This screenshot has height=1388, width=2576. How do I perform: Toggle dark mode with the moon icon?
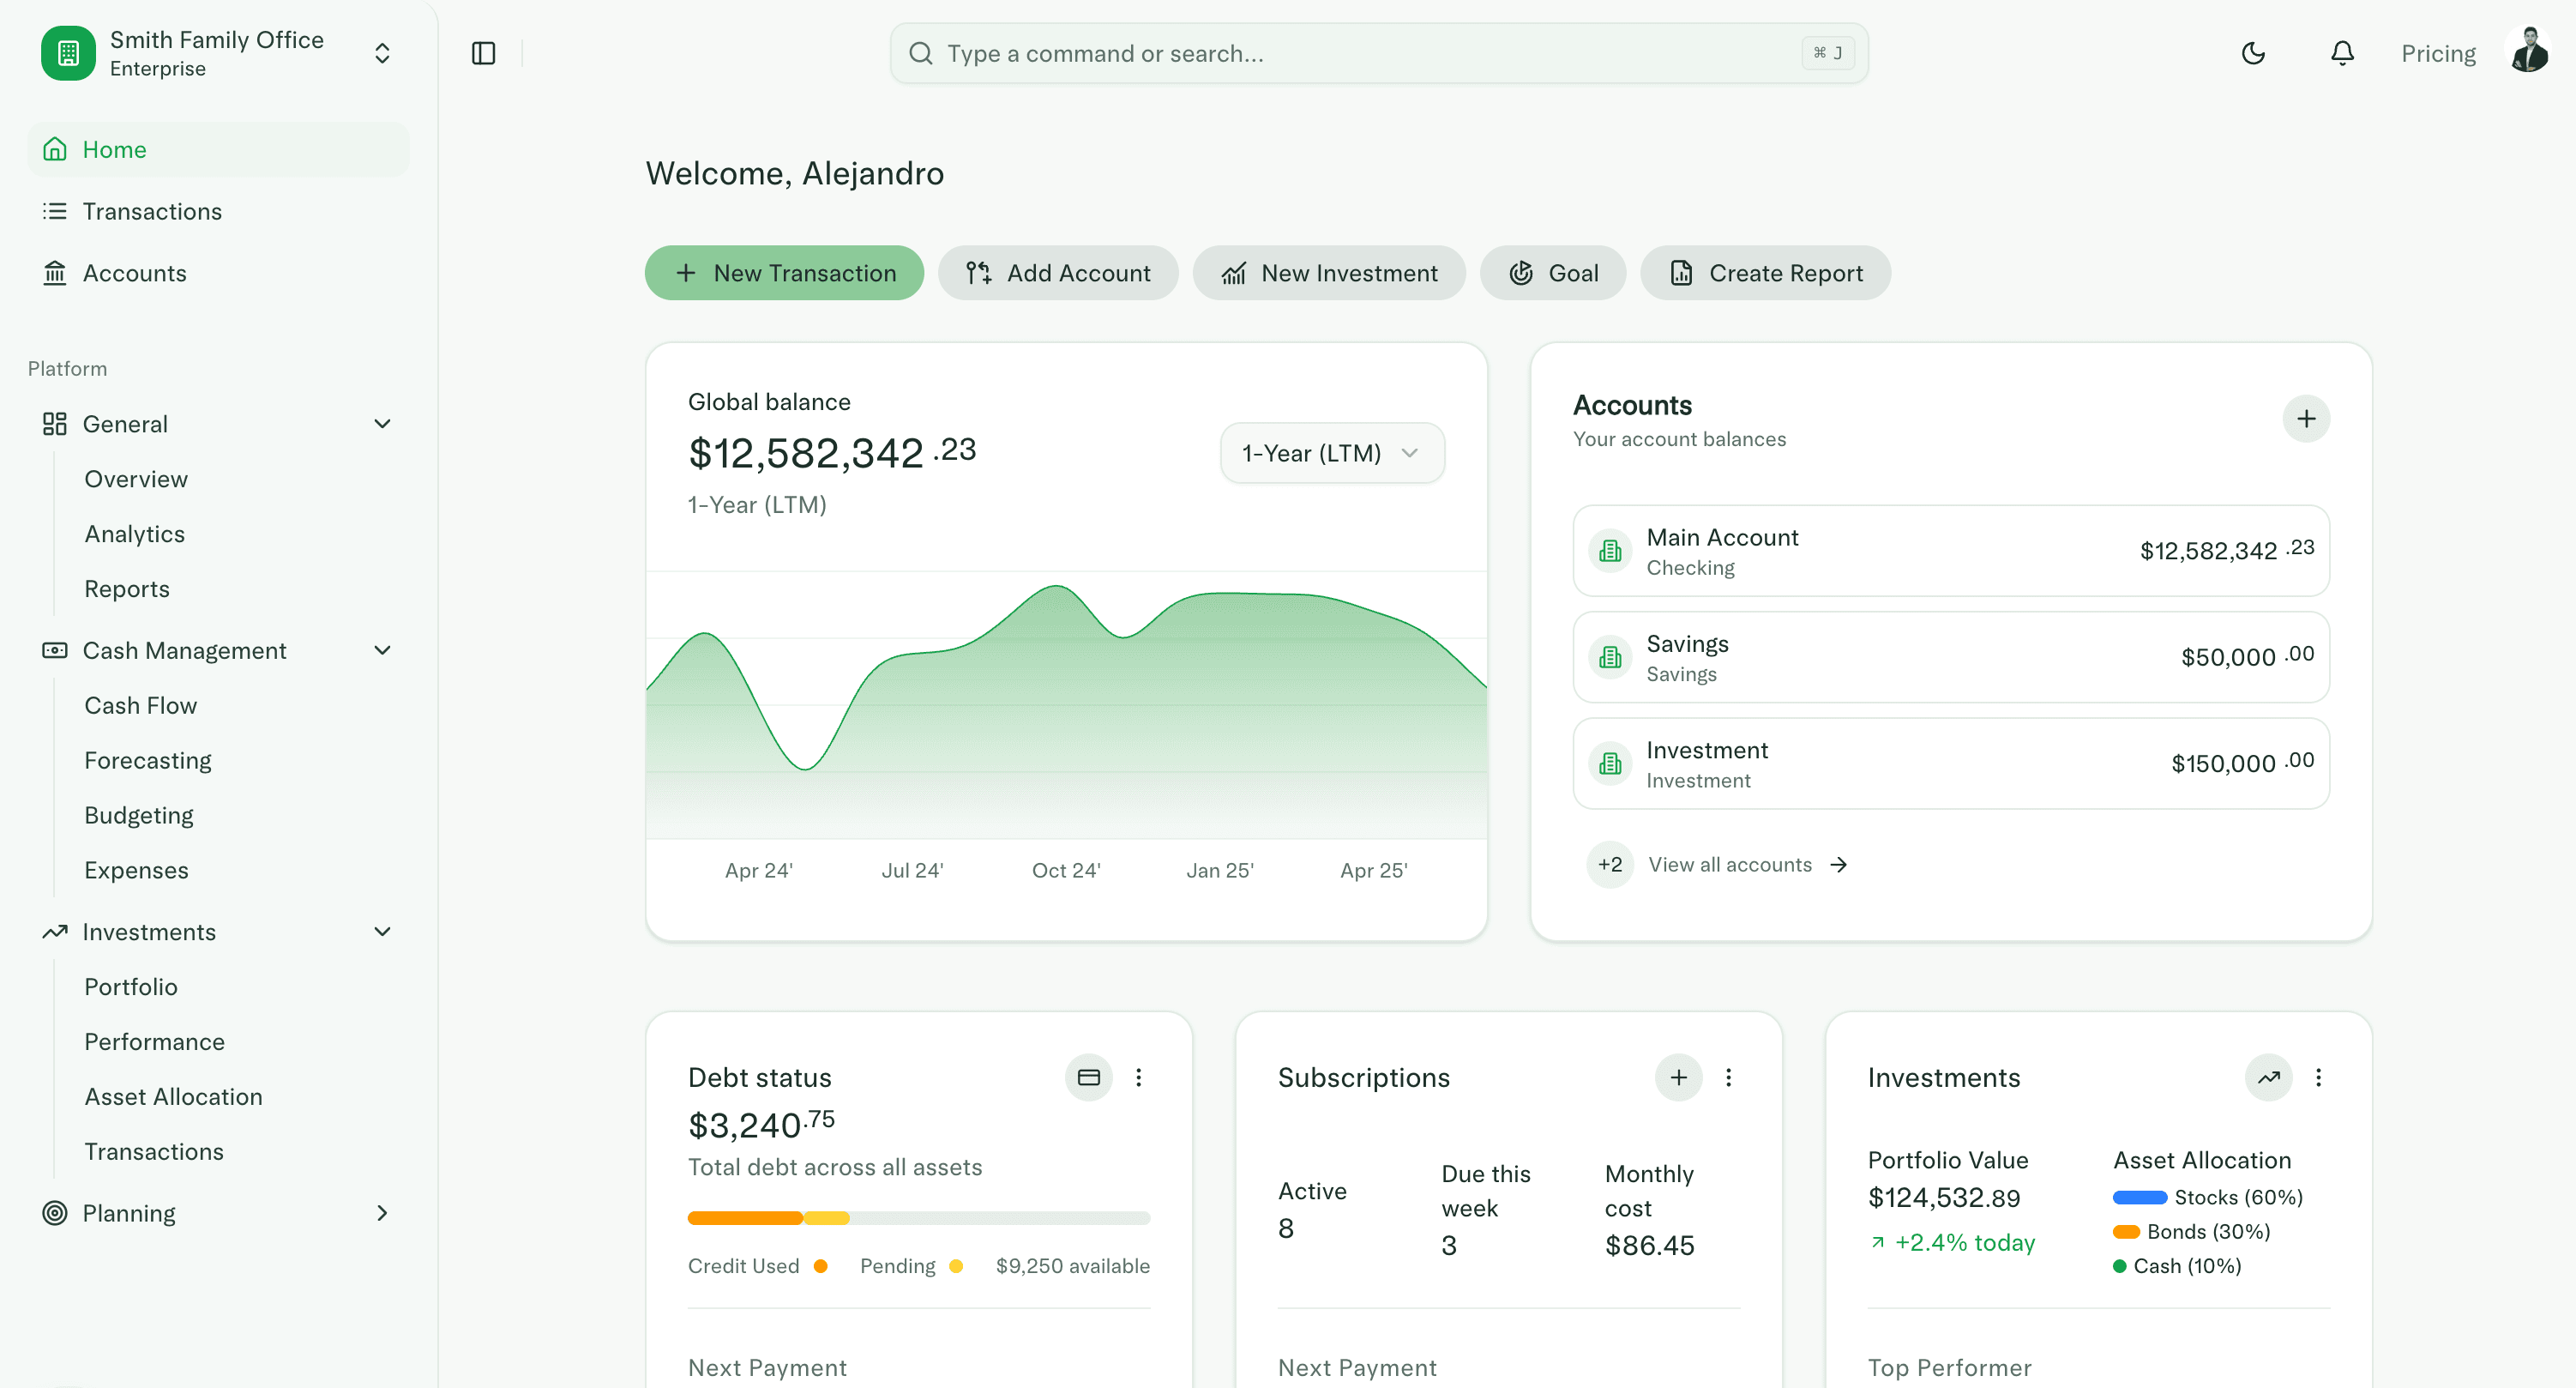[2253, 53]
